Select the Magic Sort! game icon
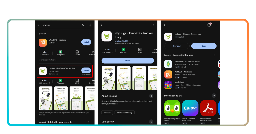This screenshot has height=134, width=256. [168, 85]
